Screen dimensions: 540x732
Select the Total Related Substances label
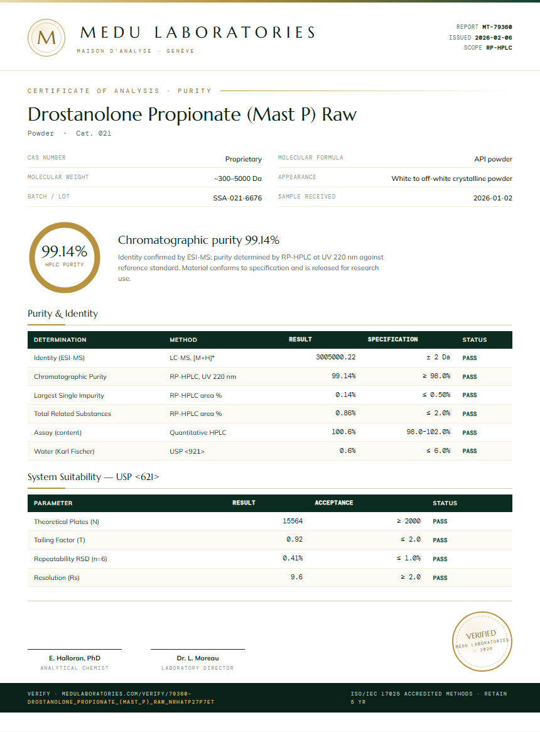point(72,413)
